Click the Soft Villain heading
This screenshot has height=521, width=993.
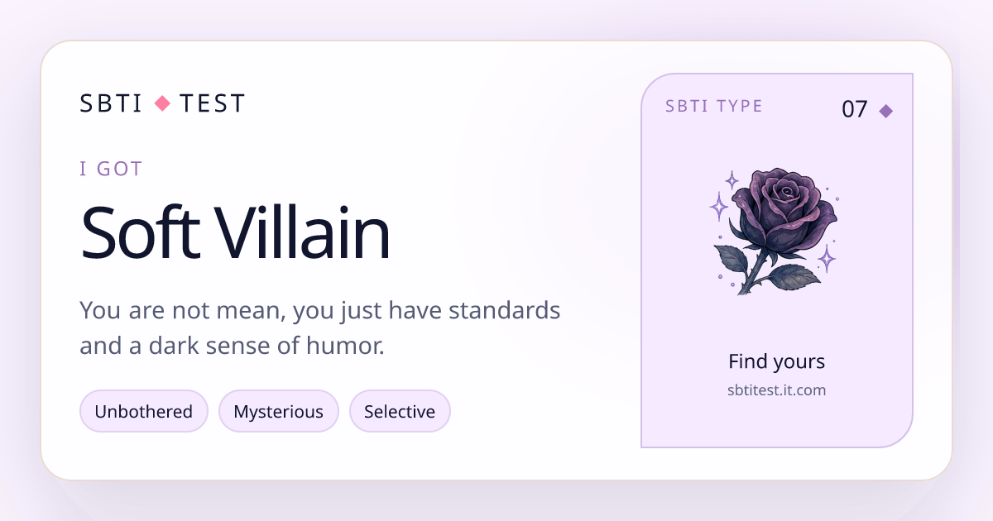click(x=235, y=232)
